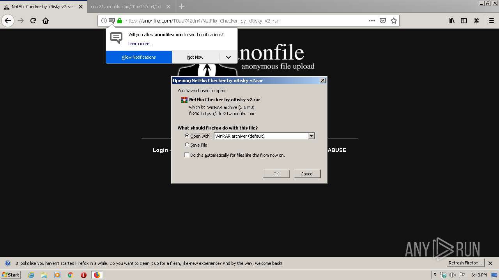Screen dimensions: 499x280
Task: Show hidden system tray icons arrow
Action: (435, 275)
